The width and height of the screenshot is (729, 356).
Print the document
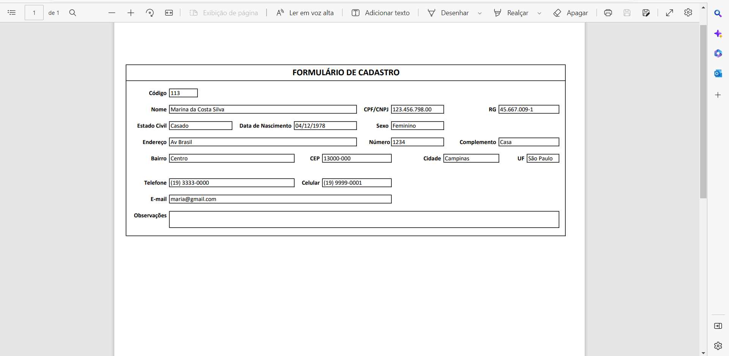608,13
